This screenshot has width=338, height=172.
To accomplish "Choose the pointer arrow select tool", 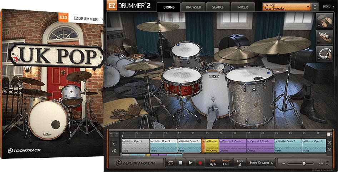I will [x=114, y=144].
